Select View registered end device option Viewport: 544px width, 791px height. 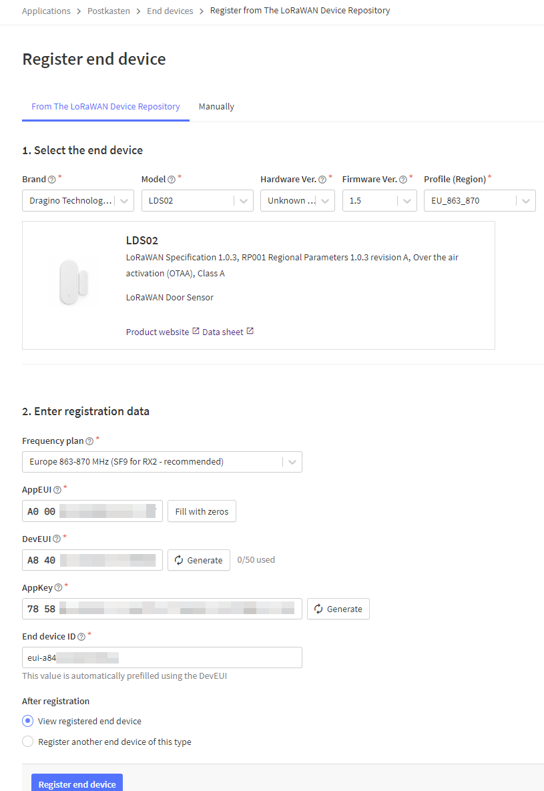pos(28,721)
